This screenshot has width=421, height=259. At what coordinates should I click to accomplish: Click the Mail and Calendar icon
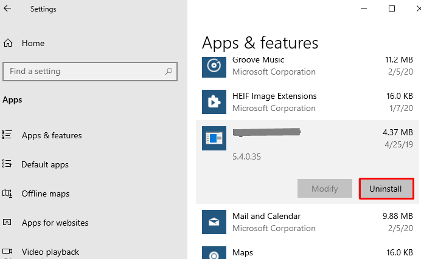coord(214,222)
